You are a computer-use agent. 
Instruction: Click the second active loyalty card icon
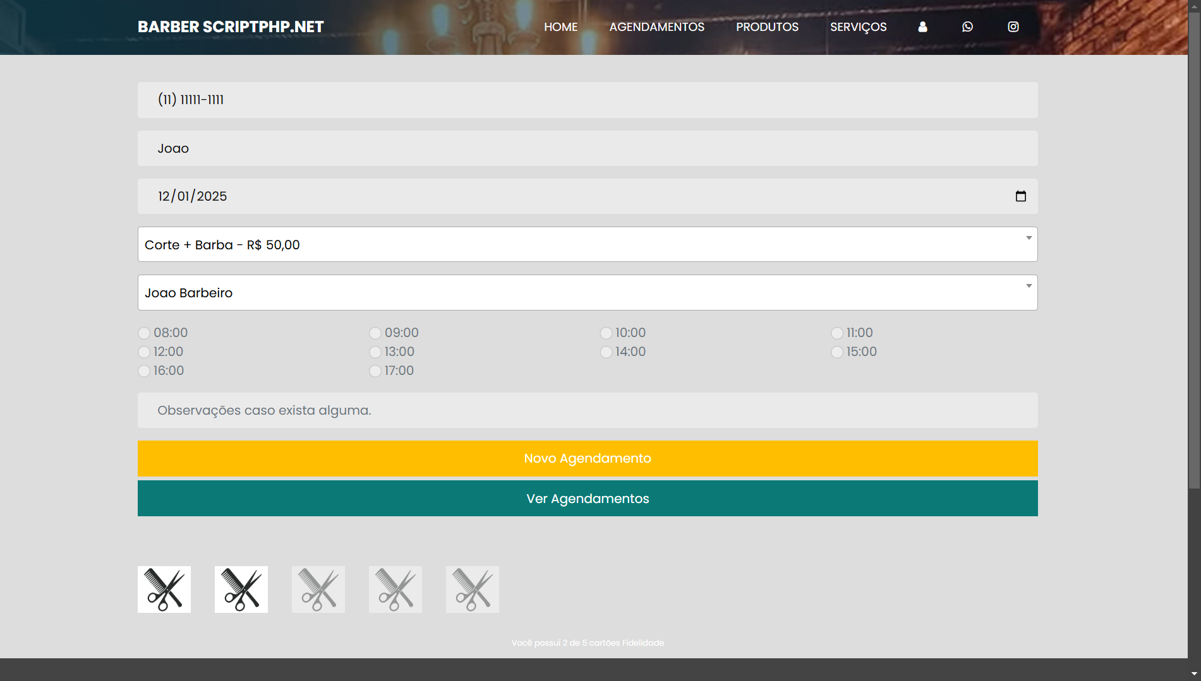241,589
